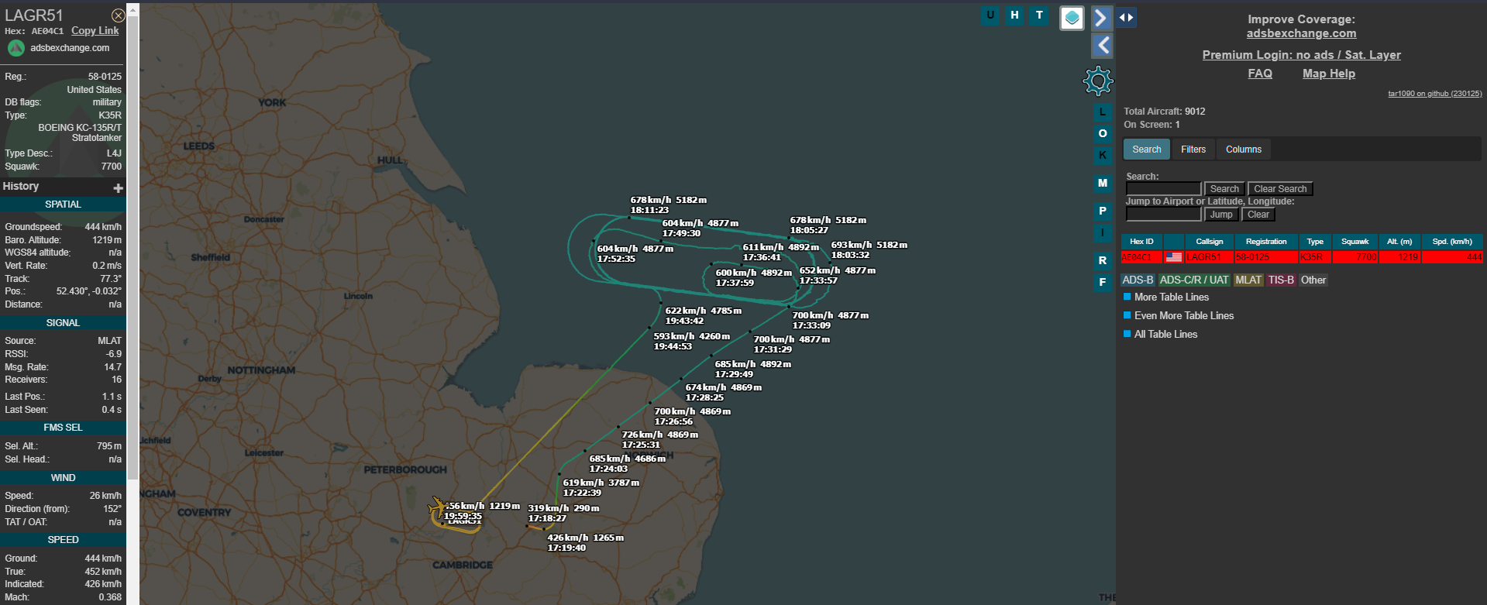Viewport: 1487px width, 605px height.
Task: Open Map Help link
Action: point(1328,74)
